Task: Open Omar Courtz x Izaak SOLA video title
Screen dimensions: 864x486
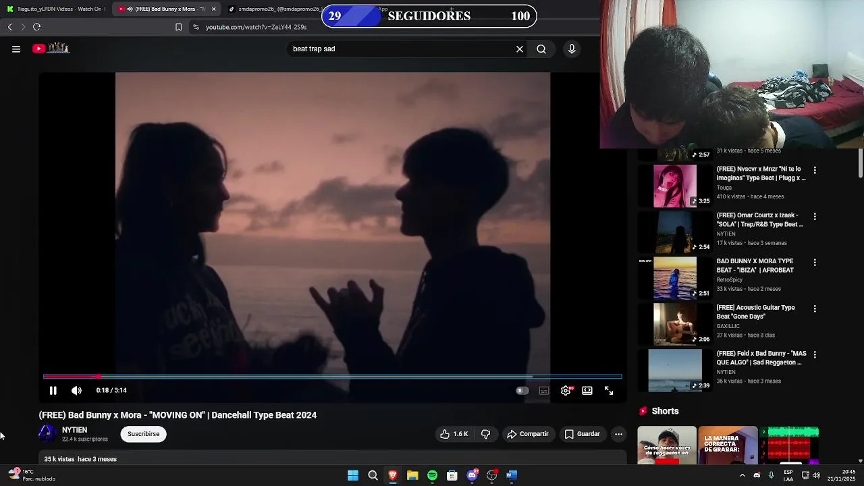Action: coord(760,219)
